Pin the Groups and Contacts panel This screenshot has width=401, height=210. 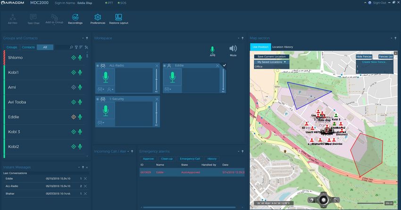tap(87, 38)
